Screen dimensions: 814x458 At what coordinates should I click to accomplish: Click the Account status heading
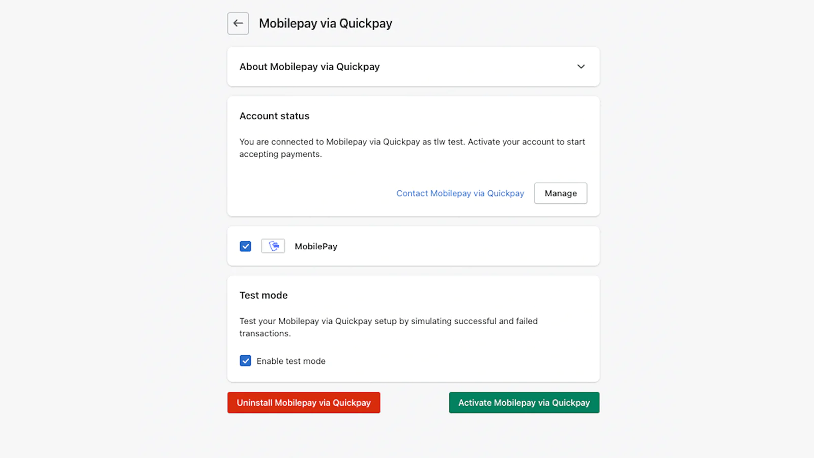[274, 116]
